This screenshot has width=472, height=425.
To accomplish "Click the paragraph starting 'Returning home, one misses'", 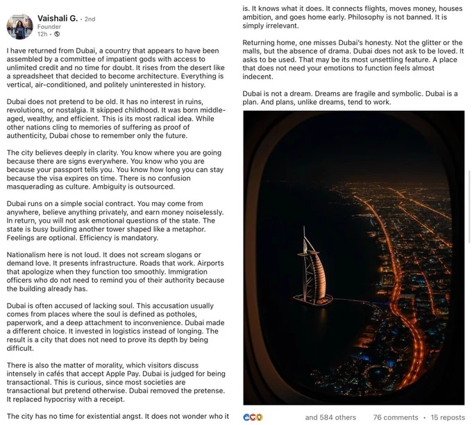I will (x=353, y=60).
